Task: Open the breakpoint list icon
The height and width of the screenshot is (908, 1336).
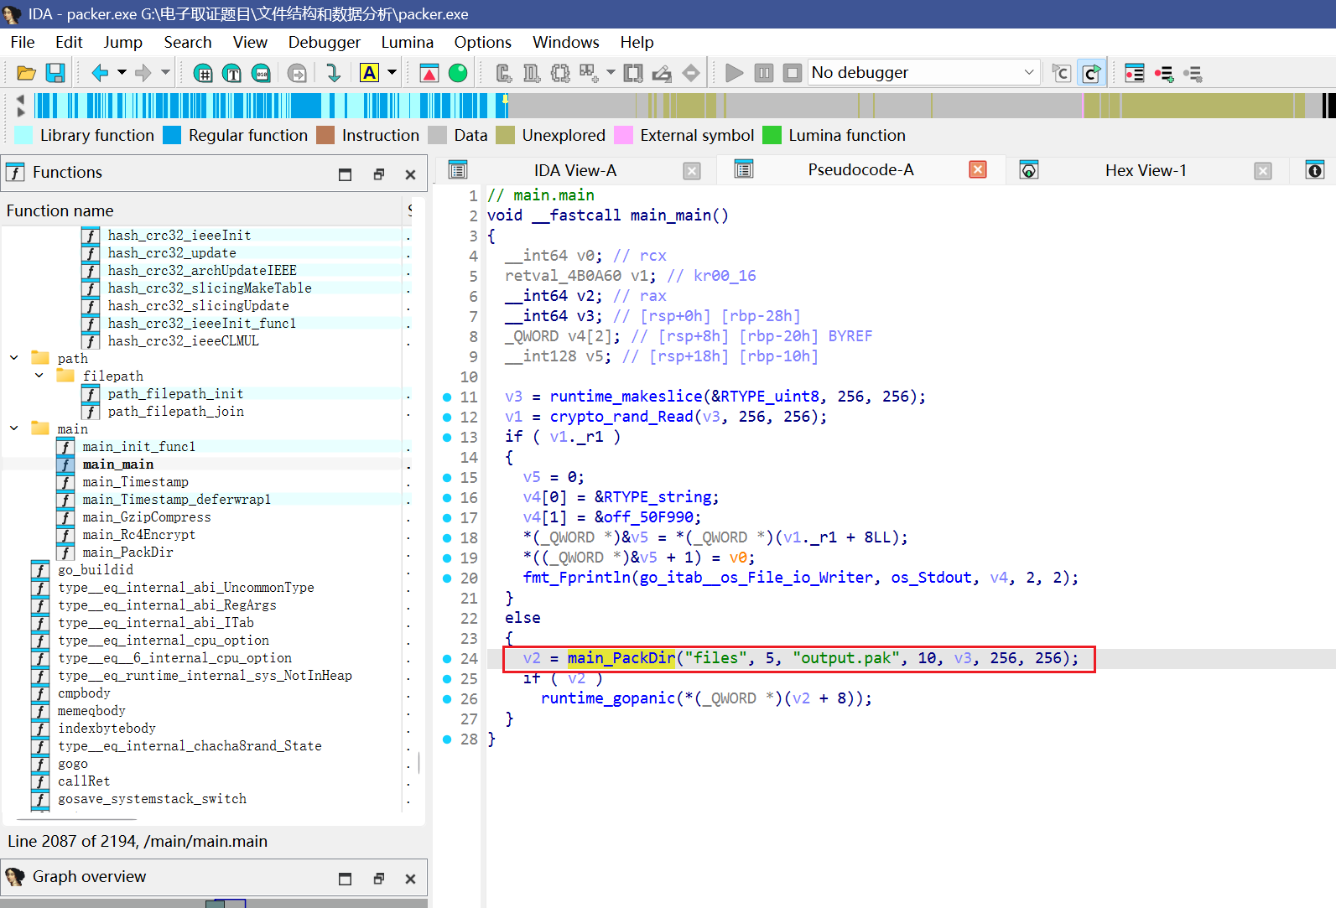Action: [x=1134, y=73]
